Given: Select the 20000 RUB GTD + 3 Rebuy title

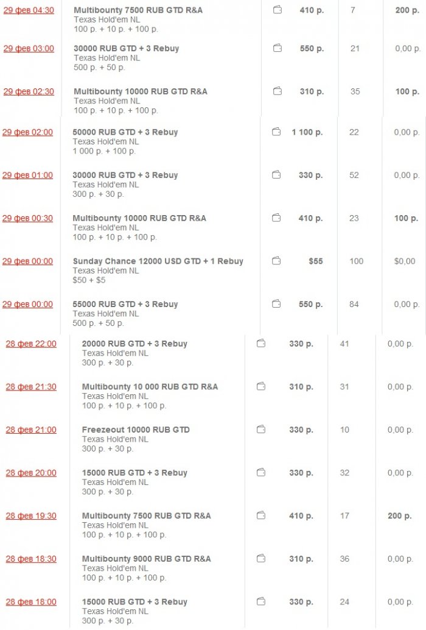Looking at the screenshot, I should 134,344.
